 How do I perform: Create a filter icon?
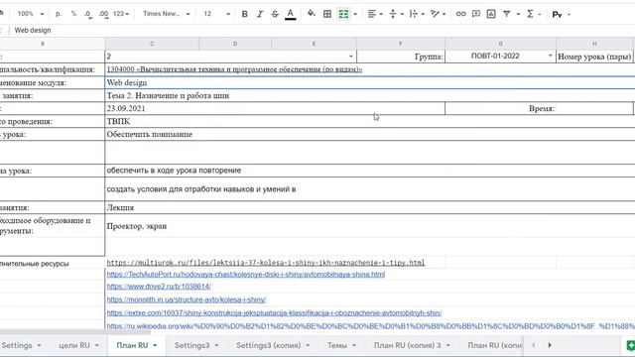(507, 14)
